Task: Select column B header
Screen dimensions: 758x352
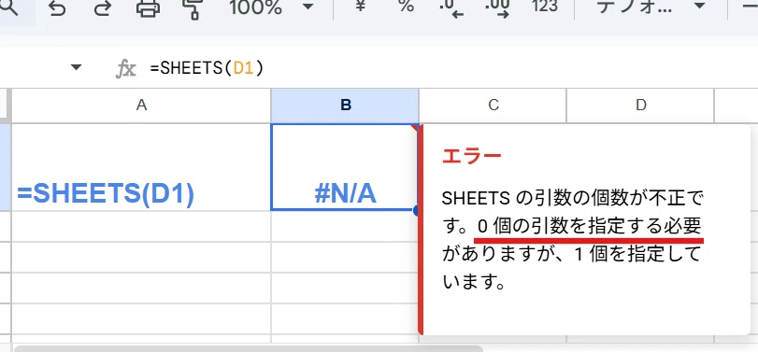Action: 345,106
